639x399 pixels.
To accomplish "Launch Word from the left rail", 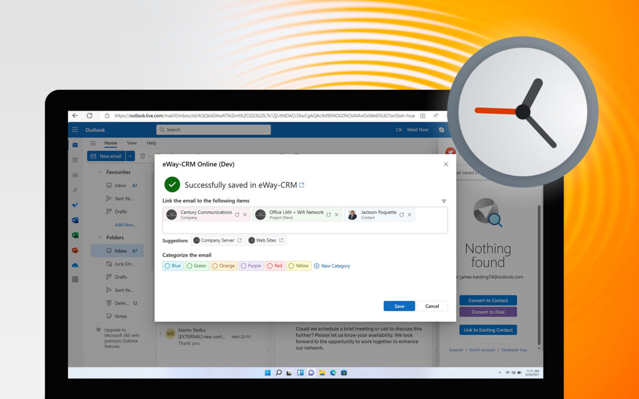I will (x=75, y=220).
